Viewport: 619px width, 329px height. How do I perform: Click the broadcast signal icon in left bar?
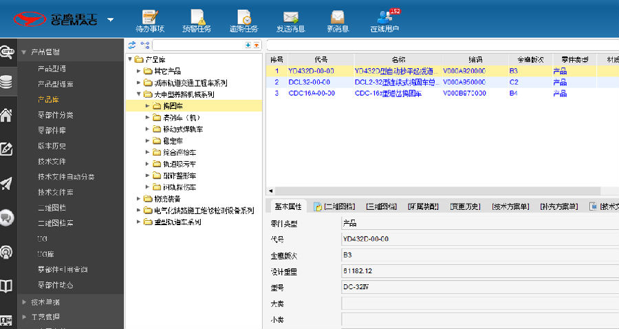7,252
